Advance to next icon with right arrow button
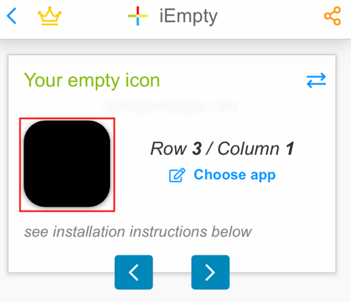 coord(210,272)
